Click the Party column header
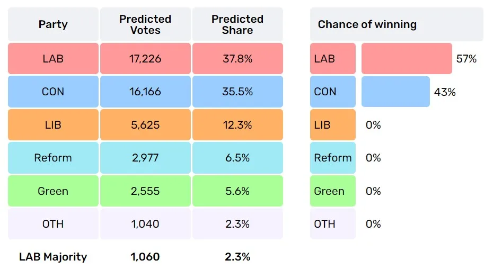 click(53, 24)
